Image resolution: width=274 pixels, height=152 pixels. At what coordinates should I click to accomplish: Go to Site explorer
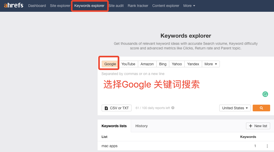coord(60,6)
